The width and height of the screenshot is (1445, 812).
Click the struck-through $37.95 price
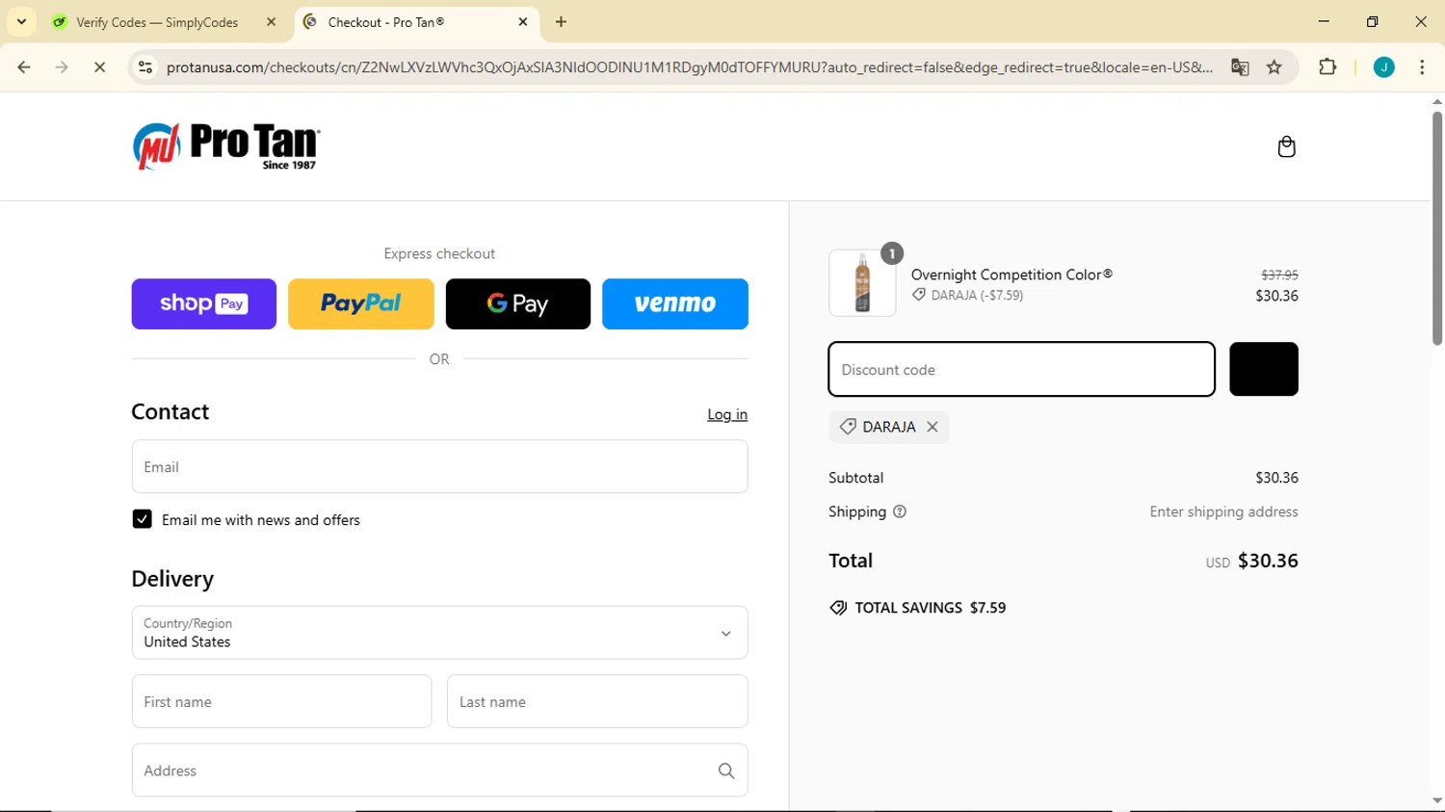click(x=1279, y=275)
